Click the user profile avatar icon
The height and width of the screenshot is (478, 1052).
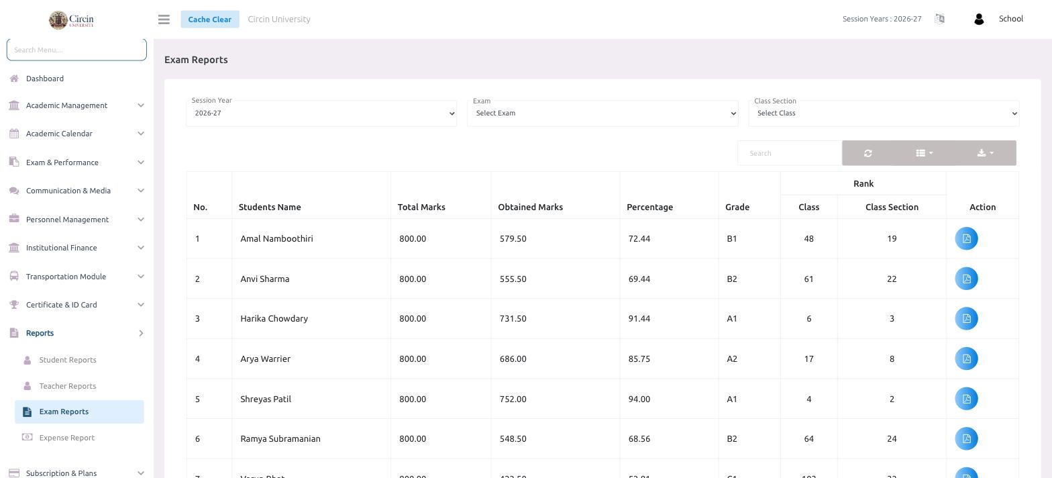(978, 19)
